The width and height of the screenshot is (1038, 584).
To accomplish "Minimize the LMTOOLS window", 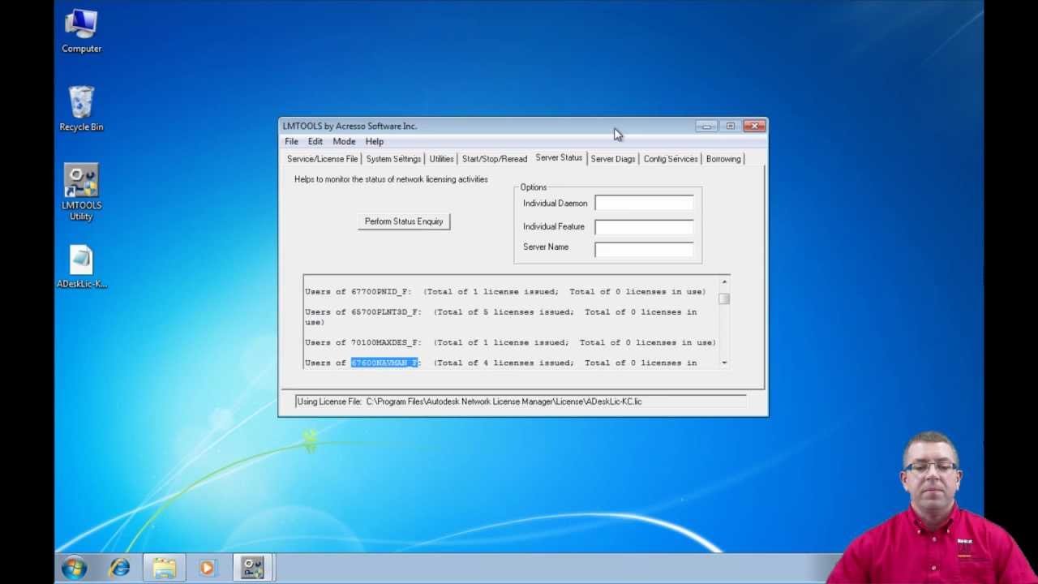I will (706, 127).
